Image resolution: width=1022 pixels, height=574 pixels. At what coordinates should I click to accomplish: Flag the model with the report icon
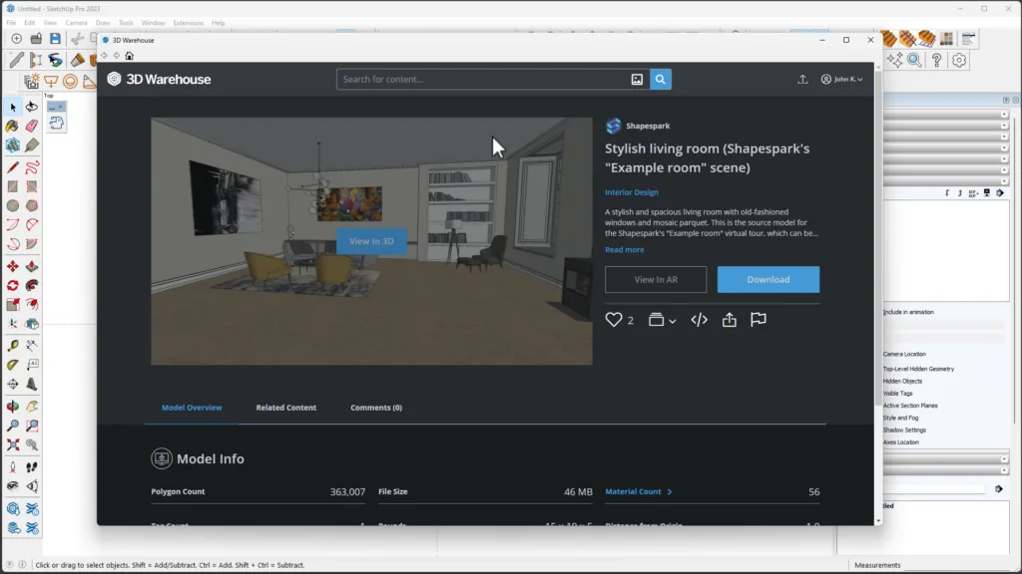(x=758, y=320)
